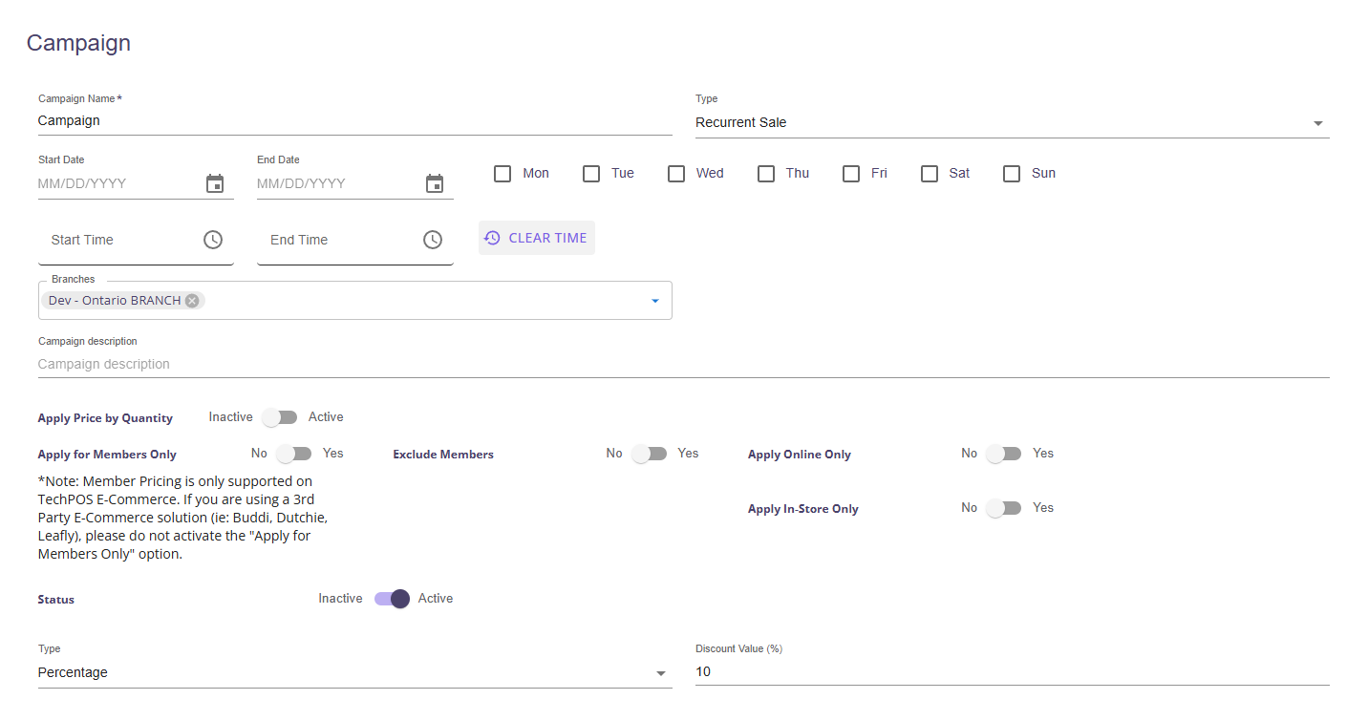Check the Mon checkbox

(502, 174)
